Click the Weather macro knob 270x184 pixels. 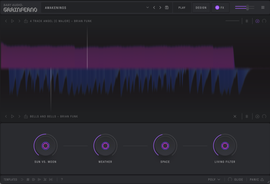tap(105, 146)
